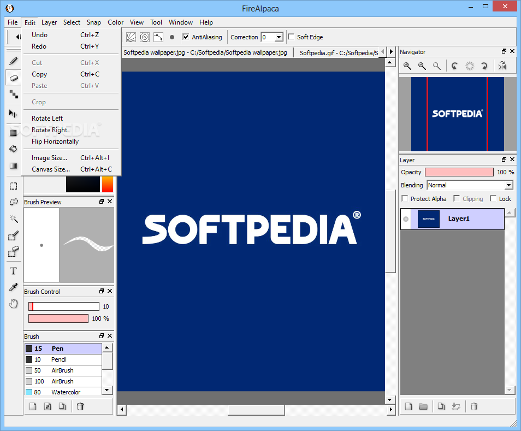Undock the Layer panel

click(504, 160)
